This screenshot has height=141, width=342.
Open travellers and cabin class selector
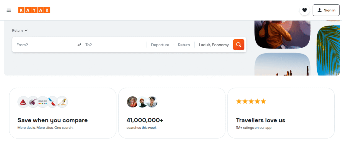213,45
